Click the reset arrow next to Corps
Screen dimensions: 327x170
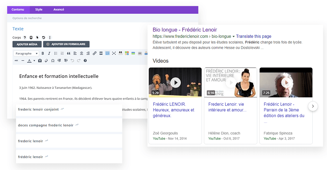43,38
